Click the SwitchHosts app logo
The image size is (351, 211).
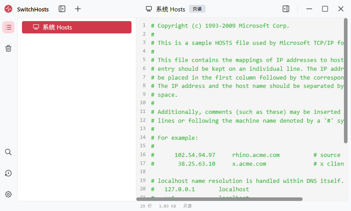click(x=8, y=9)
